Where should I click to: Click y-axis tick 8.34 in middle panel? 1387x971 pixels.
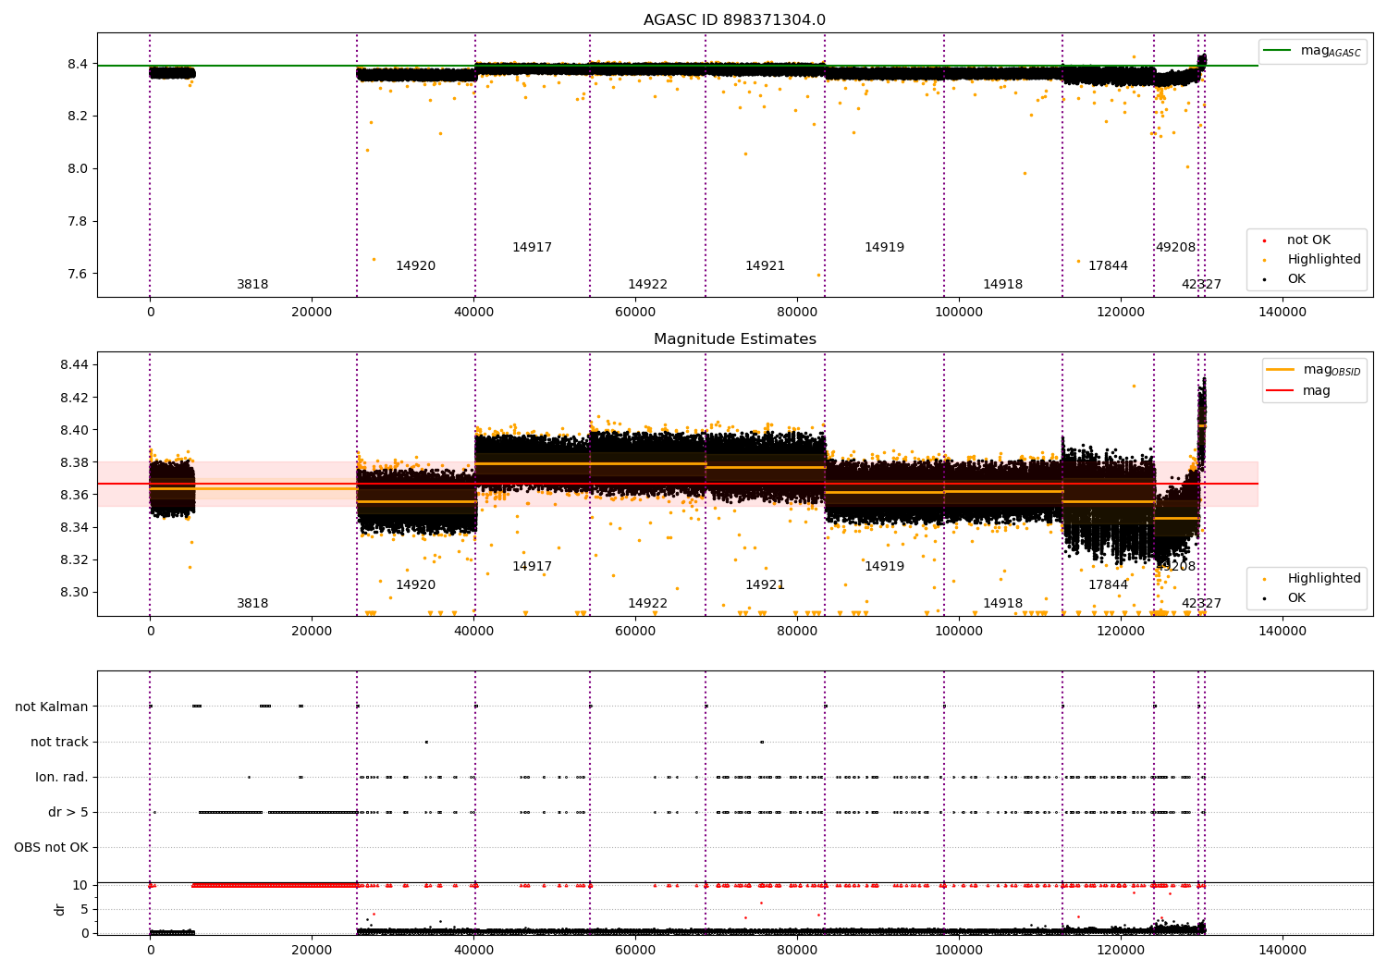point(74,528)
